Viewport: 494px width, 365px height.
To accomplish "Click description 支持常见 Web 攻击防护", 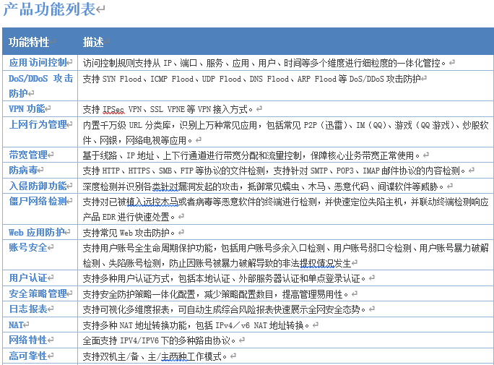I will [129, 233].
